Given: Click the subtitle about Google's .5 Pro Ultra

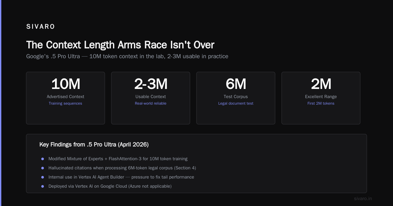Looking at the screenshot, I should tap(127, 56).
